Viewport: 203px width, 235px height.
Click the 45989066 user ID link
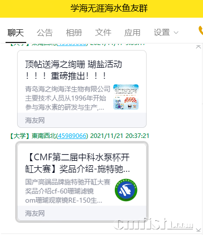[x=72, y=136]
